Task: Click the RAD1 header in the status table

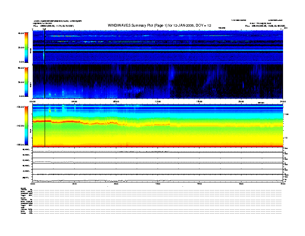Action: click(x=23, y=198)
